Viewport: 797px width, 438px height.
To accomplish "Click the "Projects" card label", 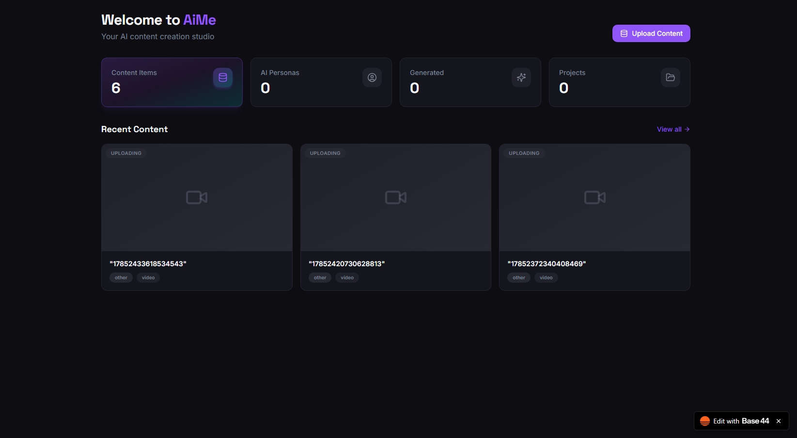I will (x=572, y=73).
